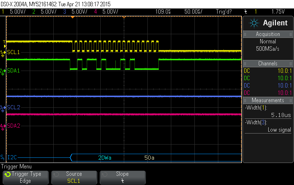
Task: Click the Trig'd? status indicator
Action: tap(224, 12)
